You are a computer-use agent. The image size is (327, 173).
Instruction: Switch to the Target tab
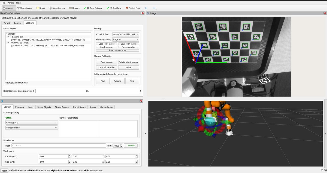[x=7, y=23]
